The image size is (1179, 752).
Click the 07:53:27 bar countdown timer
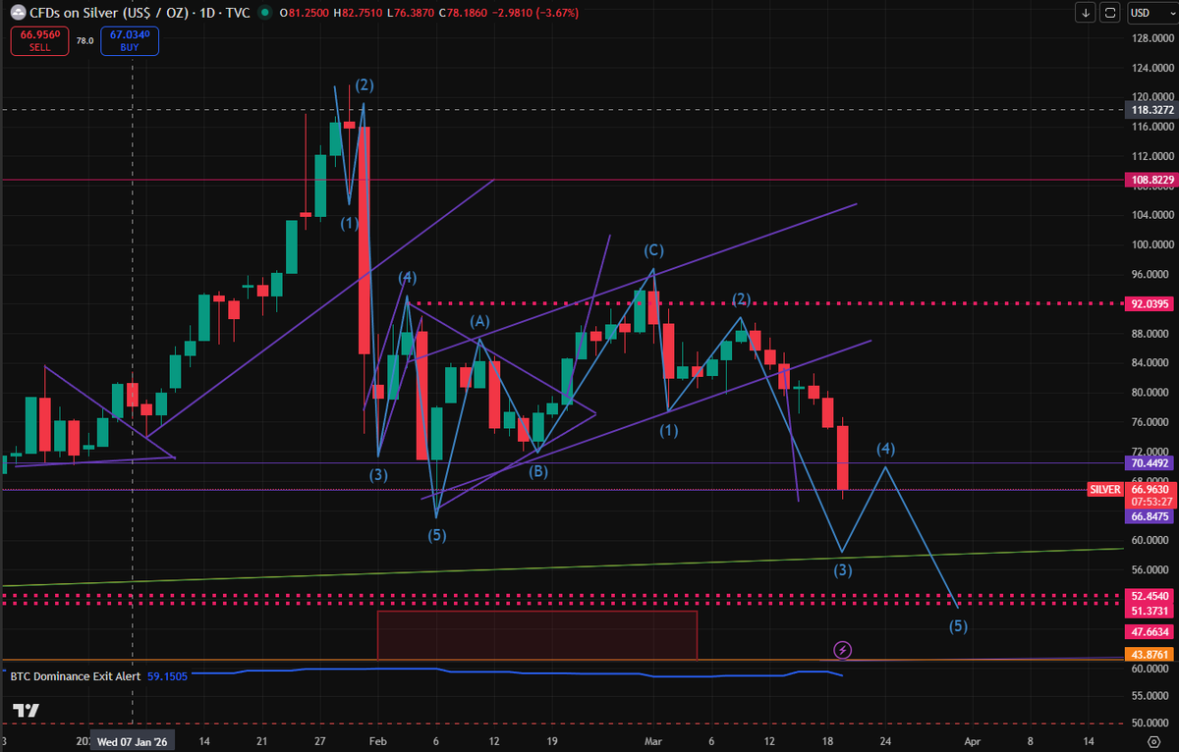tap(1151, 501)
